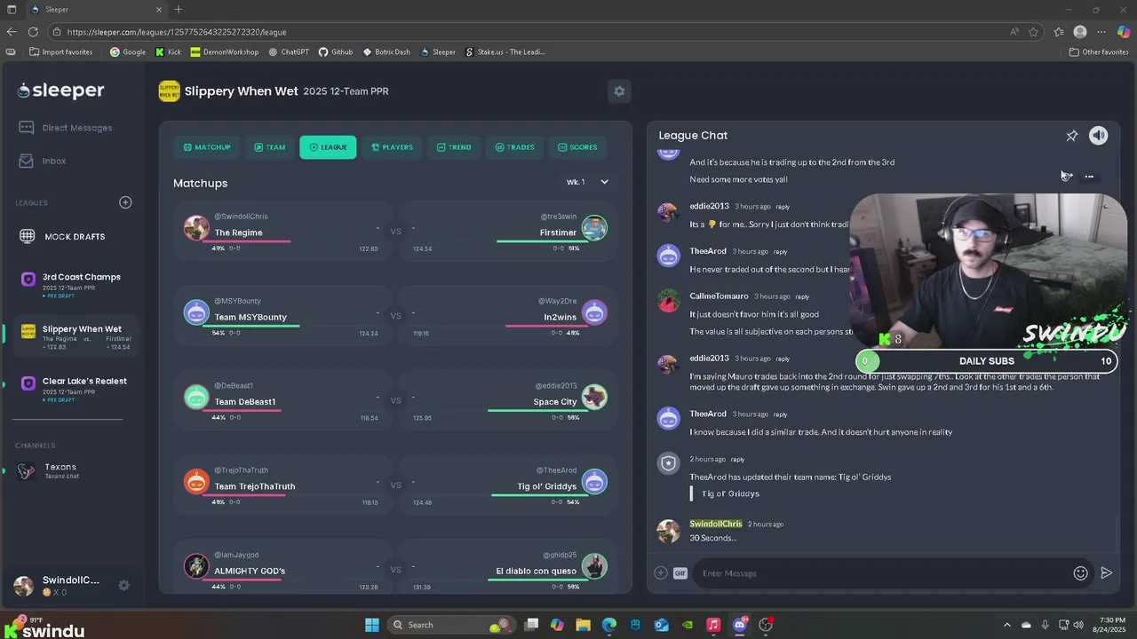Open user settings gear beside SwindollChris

point(124,585)
